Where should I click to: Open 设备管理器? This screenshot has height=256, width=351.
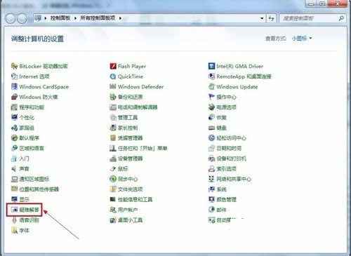126,159
